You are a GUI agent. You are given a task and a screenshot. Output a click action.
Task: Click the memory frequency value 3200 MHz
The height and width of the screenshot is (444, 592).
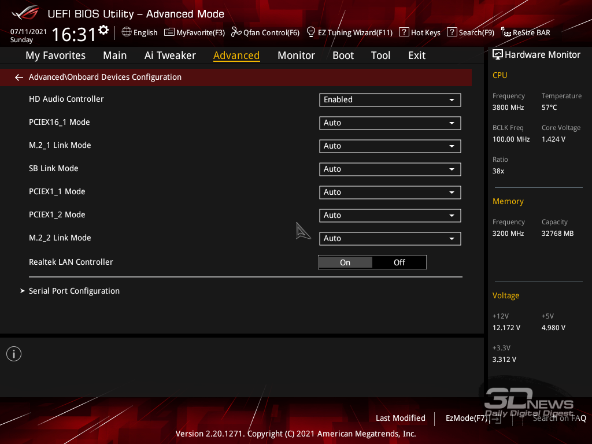tap(508, 234)
